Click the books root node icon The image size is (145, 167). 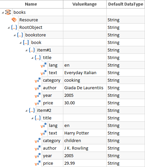click(x=8, y=12)
